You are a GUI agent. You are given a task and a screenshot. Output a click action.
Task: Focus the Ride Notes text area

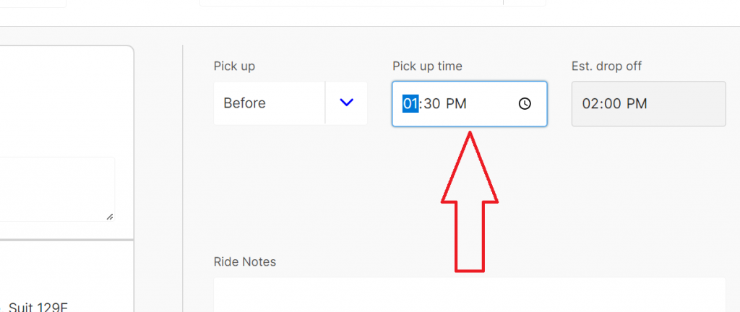tap(469, 295)
